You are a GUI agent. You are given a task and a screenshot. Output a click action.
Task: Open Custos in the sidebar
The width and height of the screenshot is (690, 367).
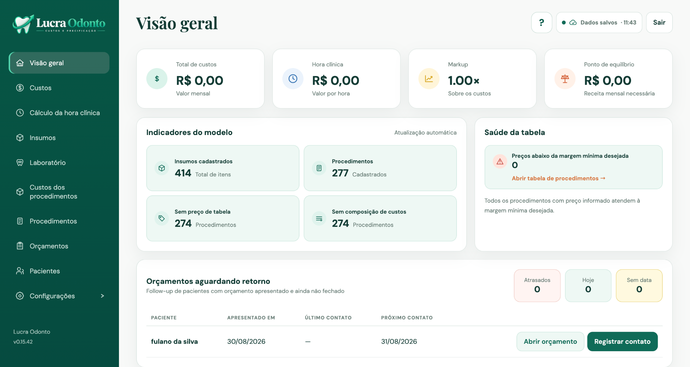[x=59, y=88]
